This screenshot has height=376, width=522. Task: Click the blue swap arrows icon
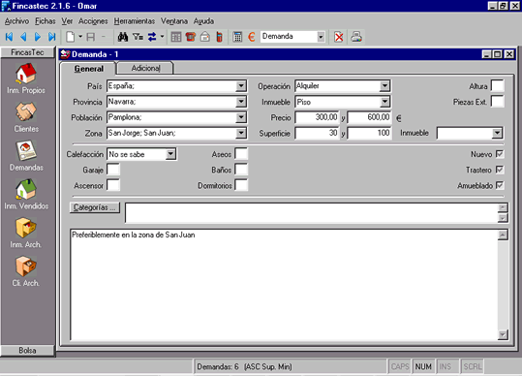click(x=152, y=37)
